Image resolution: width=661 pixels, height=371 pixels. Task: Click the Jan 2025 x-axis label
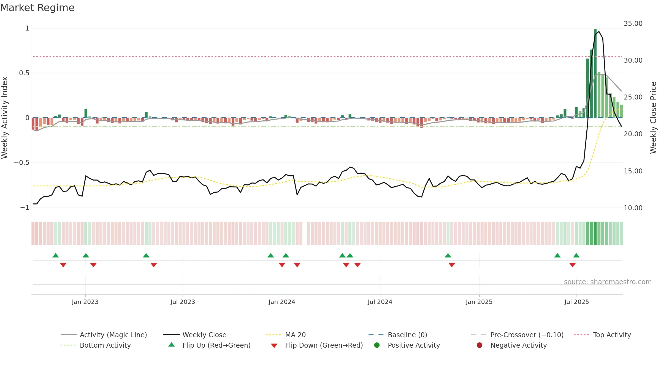click(479, 302)
